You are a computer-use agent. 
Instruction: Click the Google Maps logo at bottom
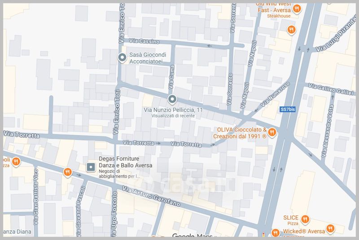click(x=193, y=235)
